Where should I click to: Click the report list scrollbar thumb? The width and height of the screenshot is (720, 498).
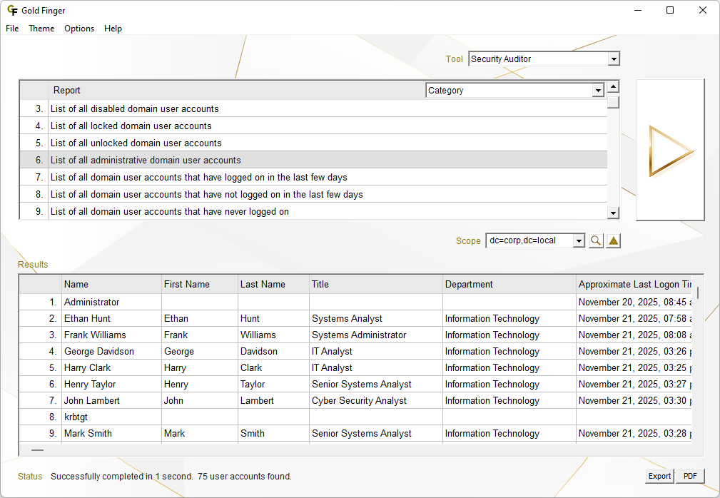pyautogui.click(x=613, y=102)
